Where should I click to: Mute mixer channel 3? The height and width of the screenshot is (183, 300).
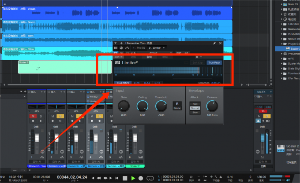72,116
